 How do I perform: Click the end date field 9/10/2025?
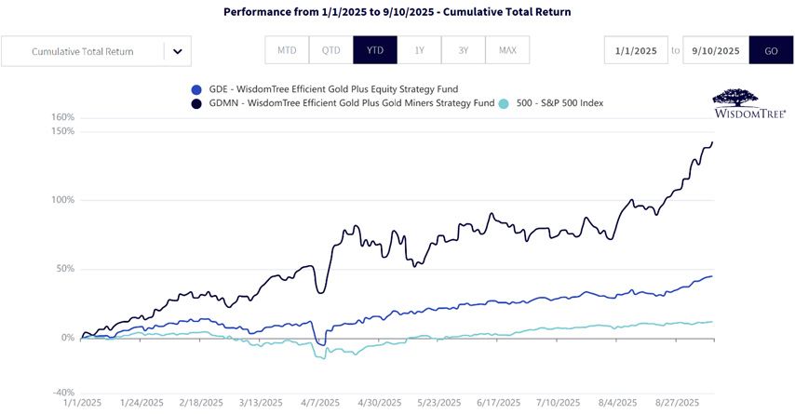point(715,50)
